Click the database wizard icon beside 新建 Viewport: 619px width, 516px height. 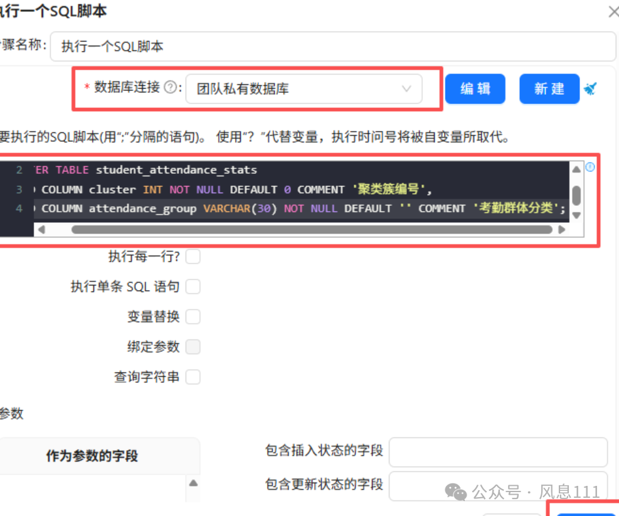[591, 89]
